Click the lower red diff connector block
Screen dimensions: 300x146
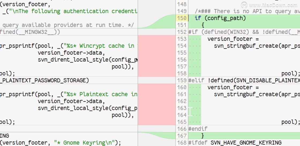coord(156,104)
